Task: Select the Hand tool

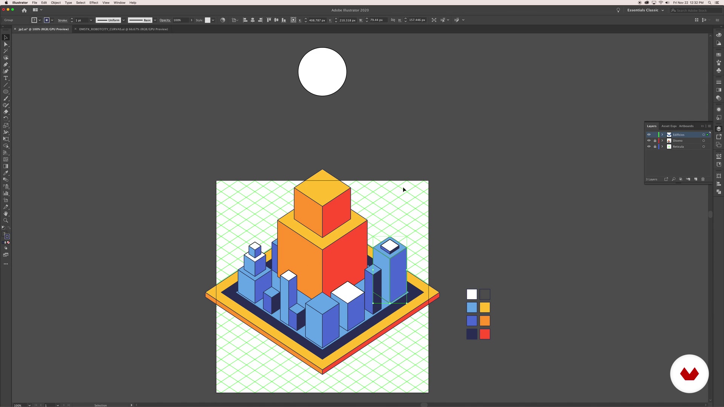Action: pyautogui.click(x=6, y=214)
